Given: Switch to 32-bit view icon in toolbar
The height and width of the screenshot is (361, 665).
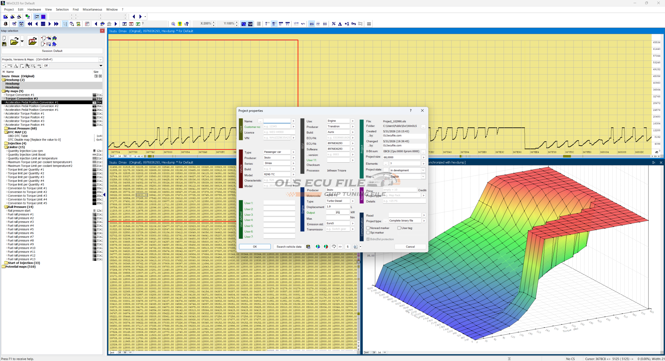Looking at the screenshot, I should [x=281, y=24].
